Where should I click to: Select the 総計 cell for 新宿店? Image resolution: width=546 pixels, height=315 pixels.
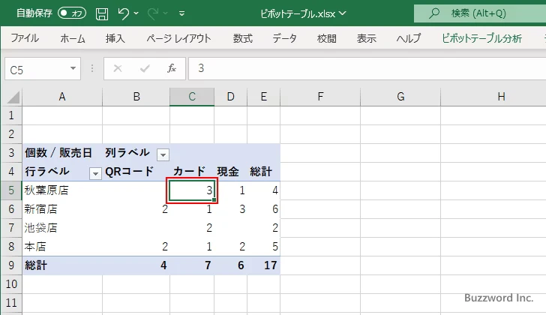click(x=263, y=209)
